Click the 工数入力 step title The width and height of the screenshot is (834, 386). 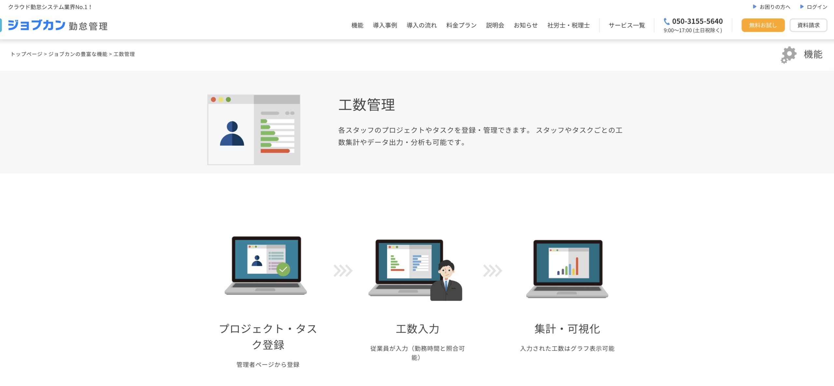(417, 329)
